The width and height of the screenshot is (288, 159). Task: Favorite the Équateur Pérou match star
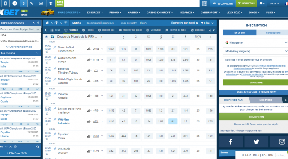point(47,139)
